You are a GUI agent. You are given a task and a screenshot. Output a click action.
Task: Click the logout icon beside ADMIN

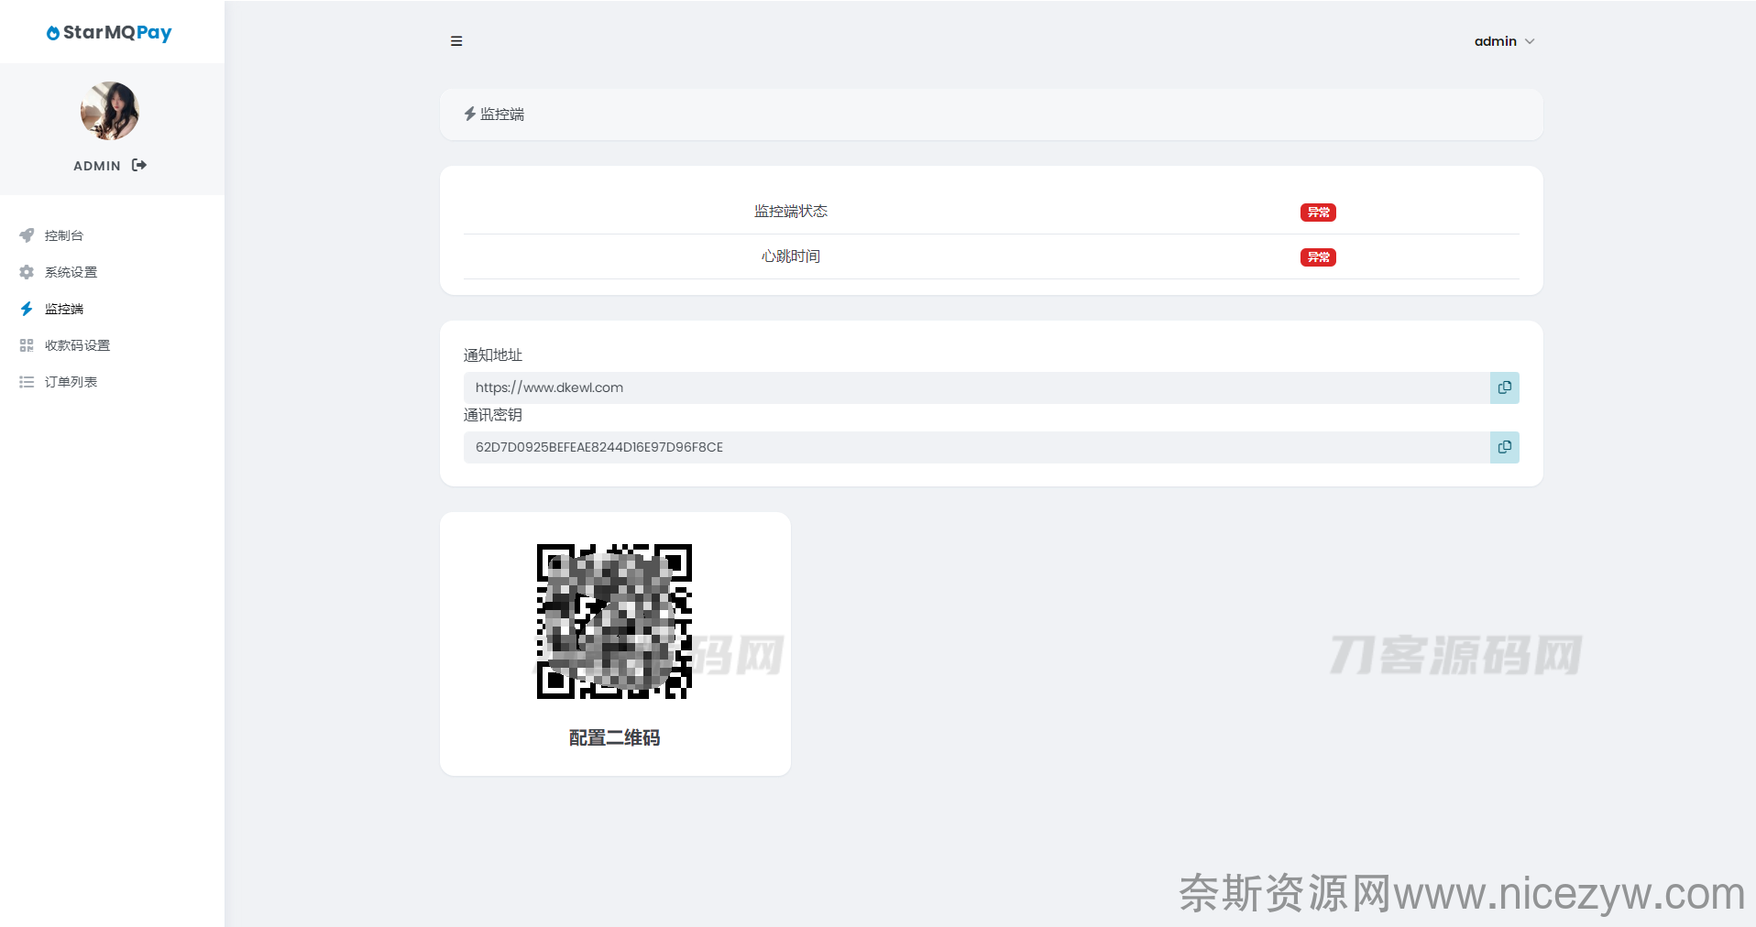(x=139, y=165)
